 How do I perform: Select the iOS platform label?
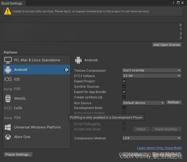(x=17, y=79)
